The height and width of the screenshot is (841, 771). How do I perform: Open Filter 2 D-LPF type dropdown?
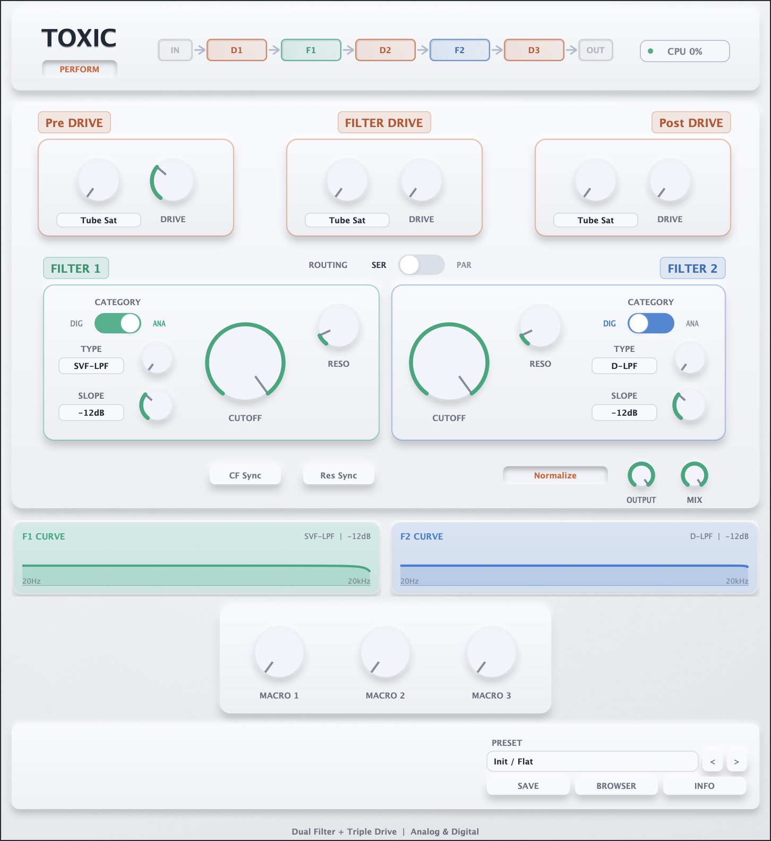click(624, 366)
